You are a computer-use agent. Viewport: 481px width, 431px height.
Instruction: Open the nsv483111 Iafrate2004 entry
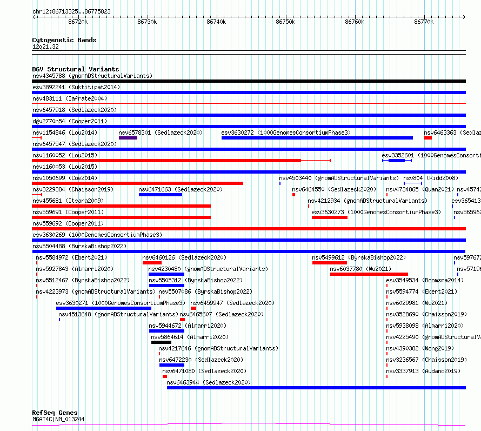pos(70,98)
